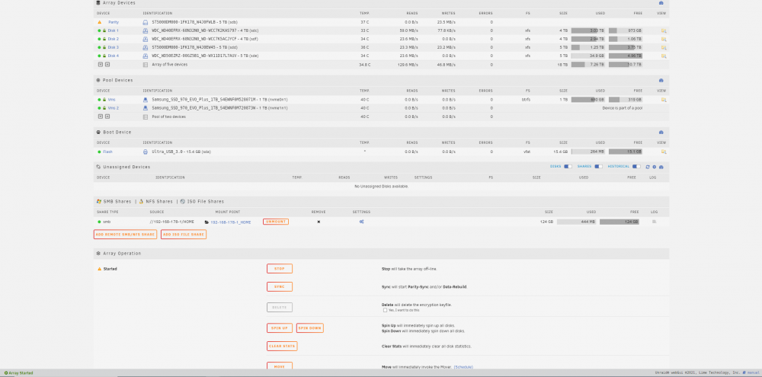
Task: Click the Delete keyfile button
Action: click(280, 308)
